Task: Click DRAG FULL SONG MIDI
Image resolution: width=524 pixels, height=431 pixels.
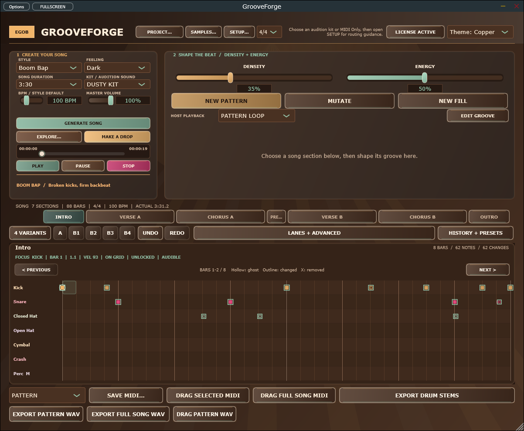Action: [x=294, y=395]
